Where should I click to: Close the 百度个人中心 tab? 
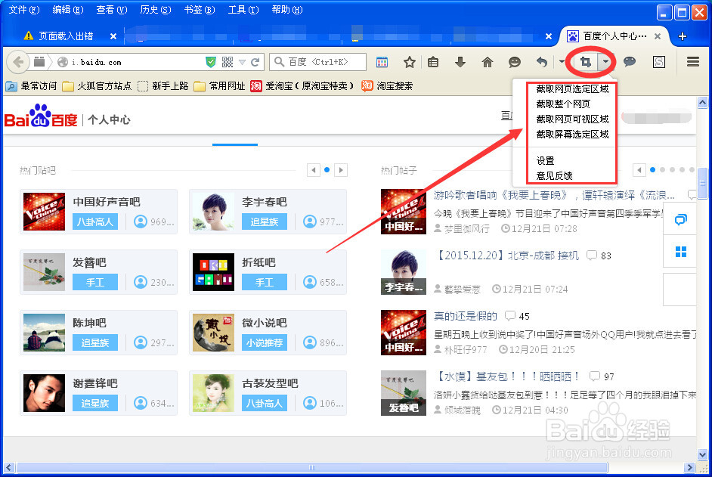657,36
